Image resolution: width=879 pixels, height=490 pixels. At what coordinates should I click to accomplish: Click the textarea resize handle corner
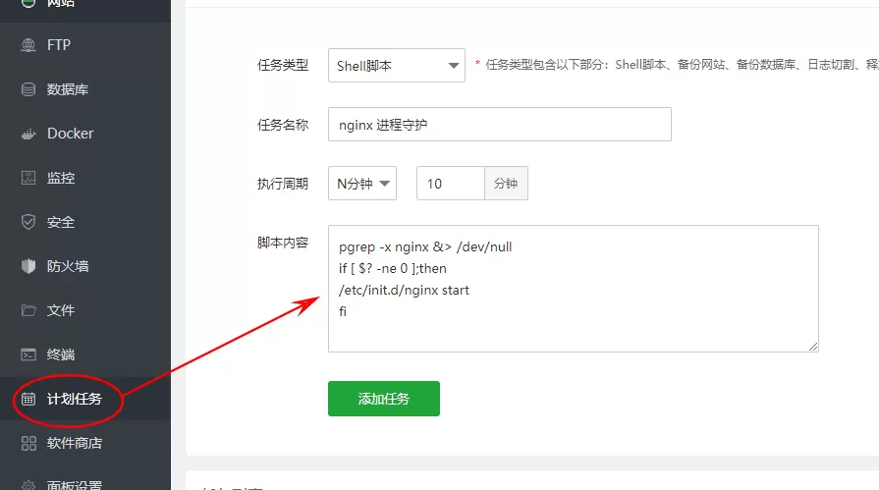813,347
